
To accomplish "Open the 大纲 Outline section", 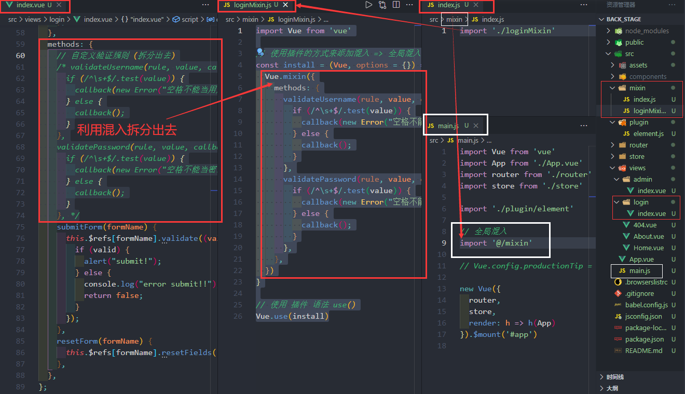I will pos(612,388).
